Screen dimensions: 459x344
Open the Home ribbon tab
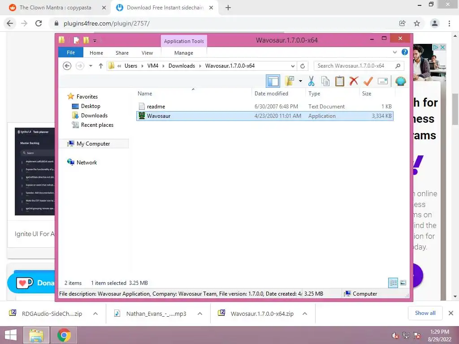[96, 53]
